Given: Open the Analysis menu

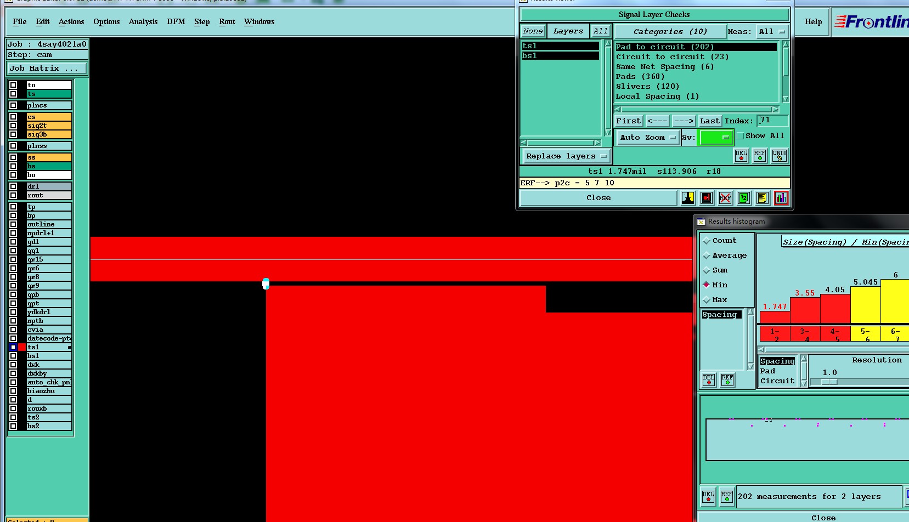Looking at the screenshot, I should (143, 22).
